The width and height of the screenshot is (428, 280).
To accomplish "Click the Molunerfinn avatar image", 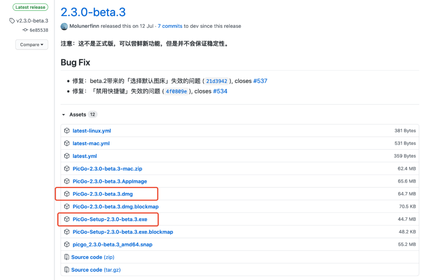I will pyautogui.click(x=64, y=26).
